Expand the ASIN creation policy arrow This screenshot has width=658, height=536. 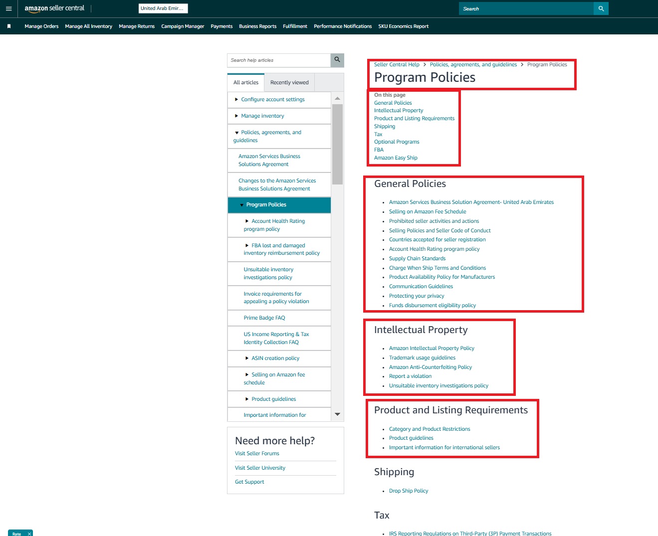coord(247,358)
